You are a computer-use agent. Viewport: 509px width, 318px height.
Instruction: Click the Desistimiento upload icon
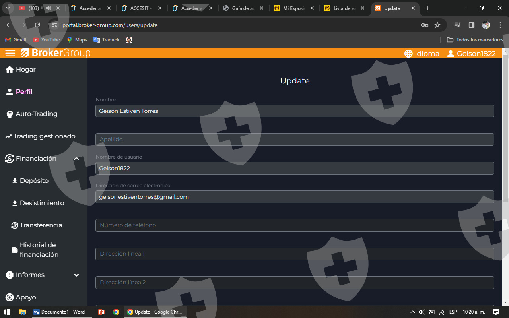(15, 203)
